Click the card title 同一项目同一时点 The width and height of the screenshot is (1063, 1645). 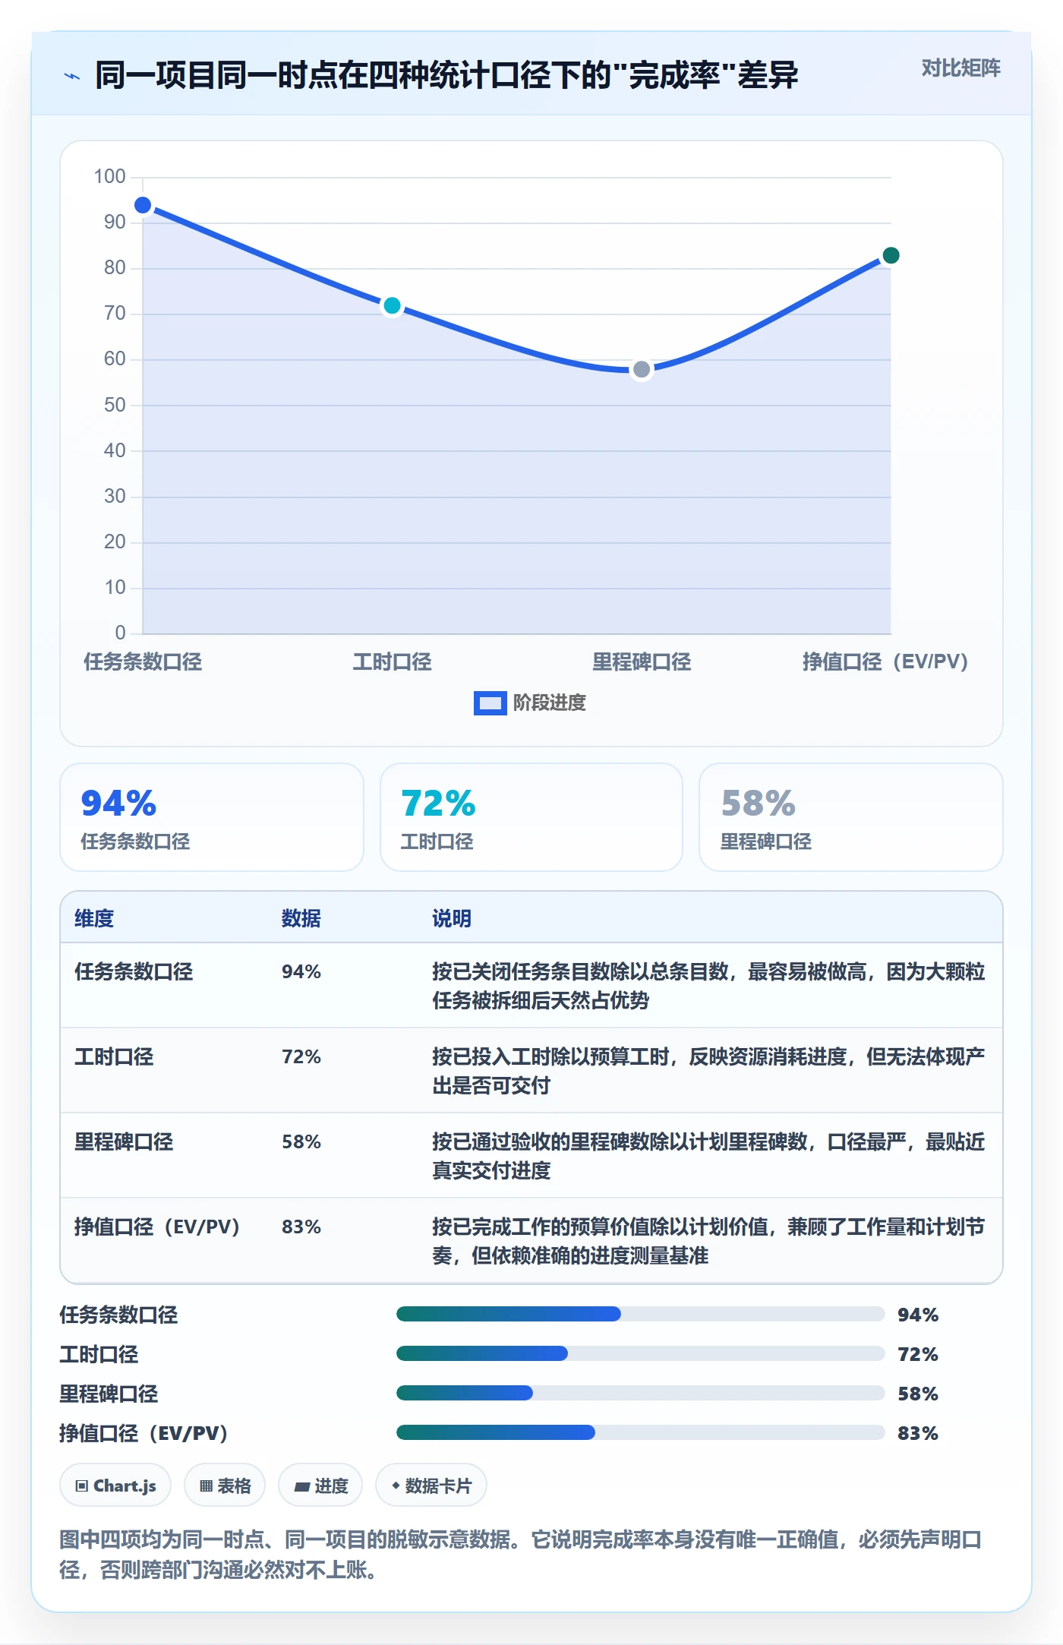pos(446,75)
